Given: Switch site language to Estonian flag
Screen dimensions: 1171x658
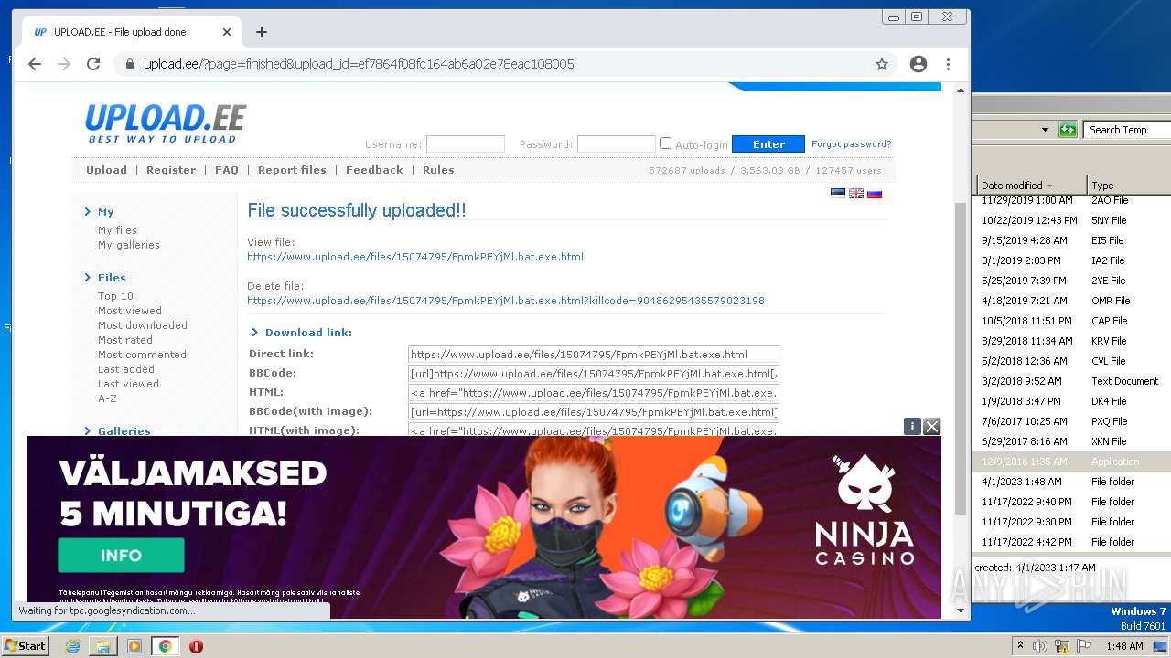Looking at the screenshot, I should tap(837, 193).
